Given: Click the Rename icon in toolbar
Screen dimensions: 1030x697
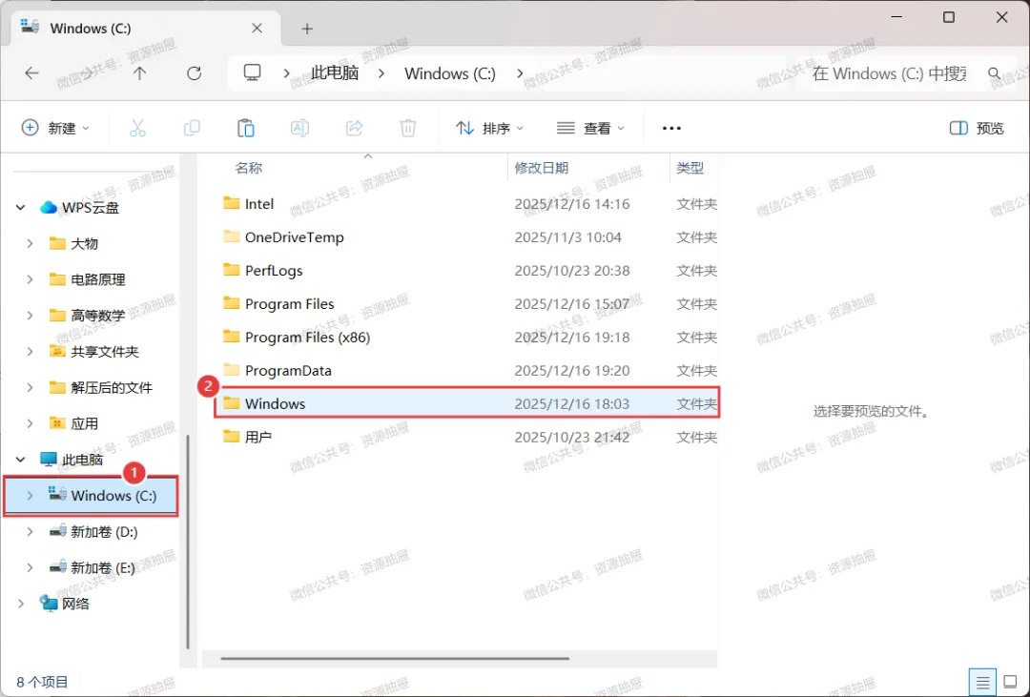Looking at the screenshot, I should tap(299, 128).
